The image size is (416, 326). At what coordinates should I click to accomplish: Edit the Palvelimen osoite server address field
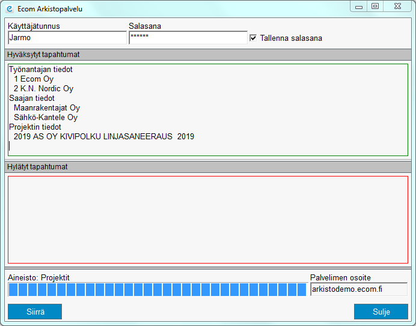click(x=359, y=289)
